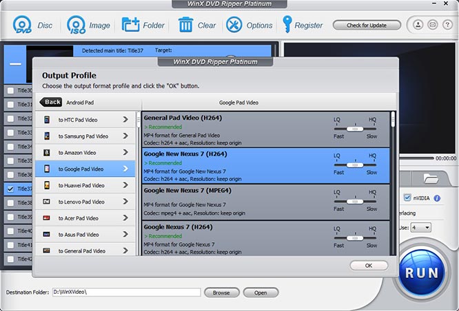This screenshot has height=311, width=459.
Task: Check the Title33 checkbox
Action: click(x=10, y=133)
